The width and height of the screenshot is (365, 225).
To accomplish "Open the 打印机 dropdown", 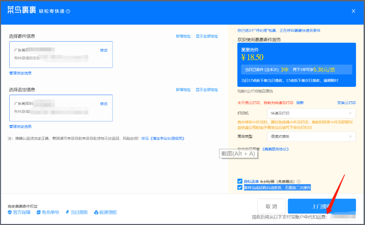I will tap(311, 113).
